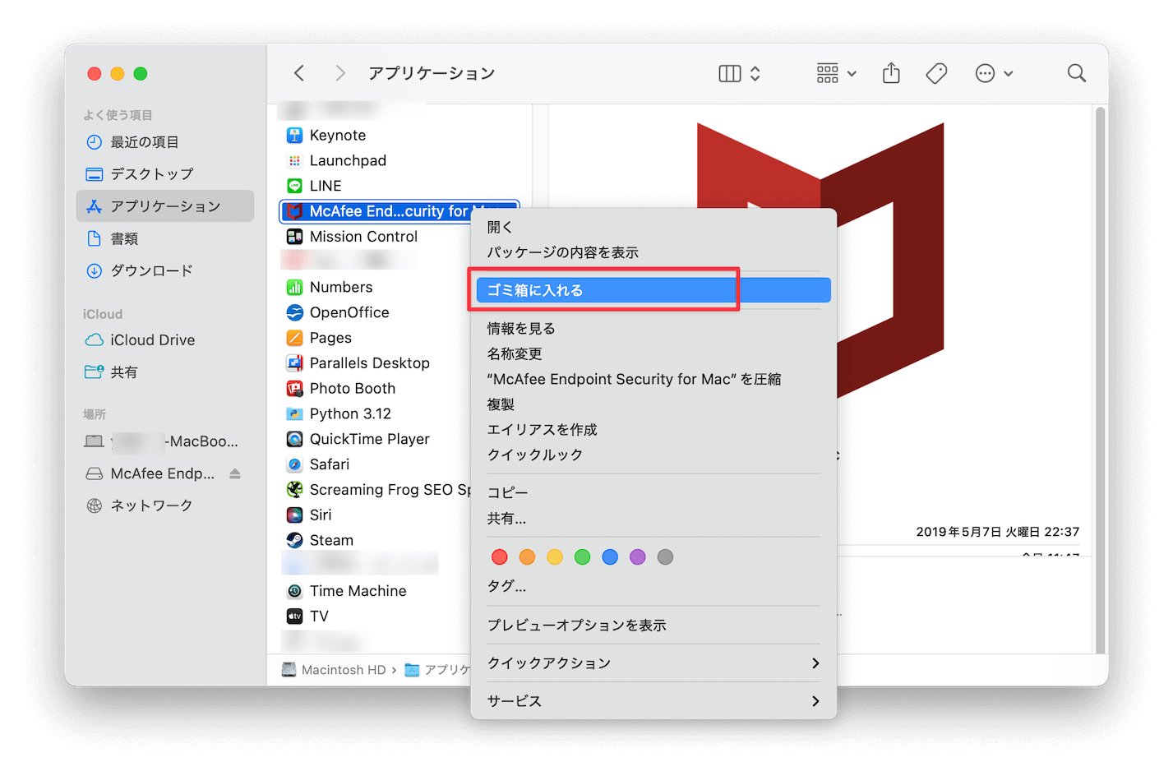Screen dimensions: 1173x771
Task: Click the Share toolbar icon
Action: [891, 73]
